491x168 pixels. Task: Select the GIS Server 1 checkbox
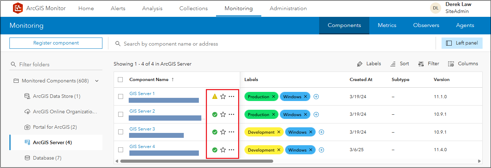[x=121, y=96]
